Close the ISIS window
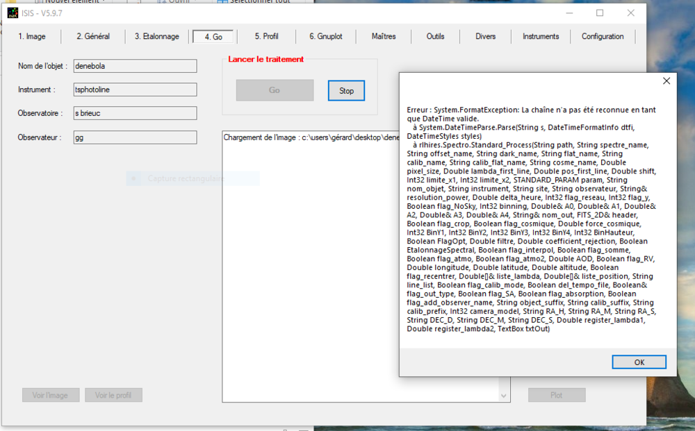Viewport: 695px width, 431px height. pos(631,13)
